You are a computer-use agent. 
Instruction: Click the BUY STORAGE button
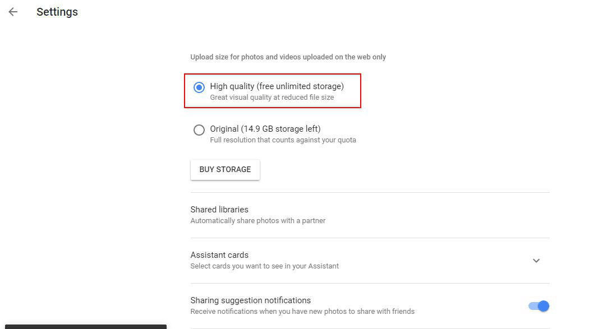(225, 169)
